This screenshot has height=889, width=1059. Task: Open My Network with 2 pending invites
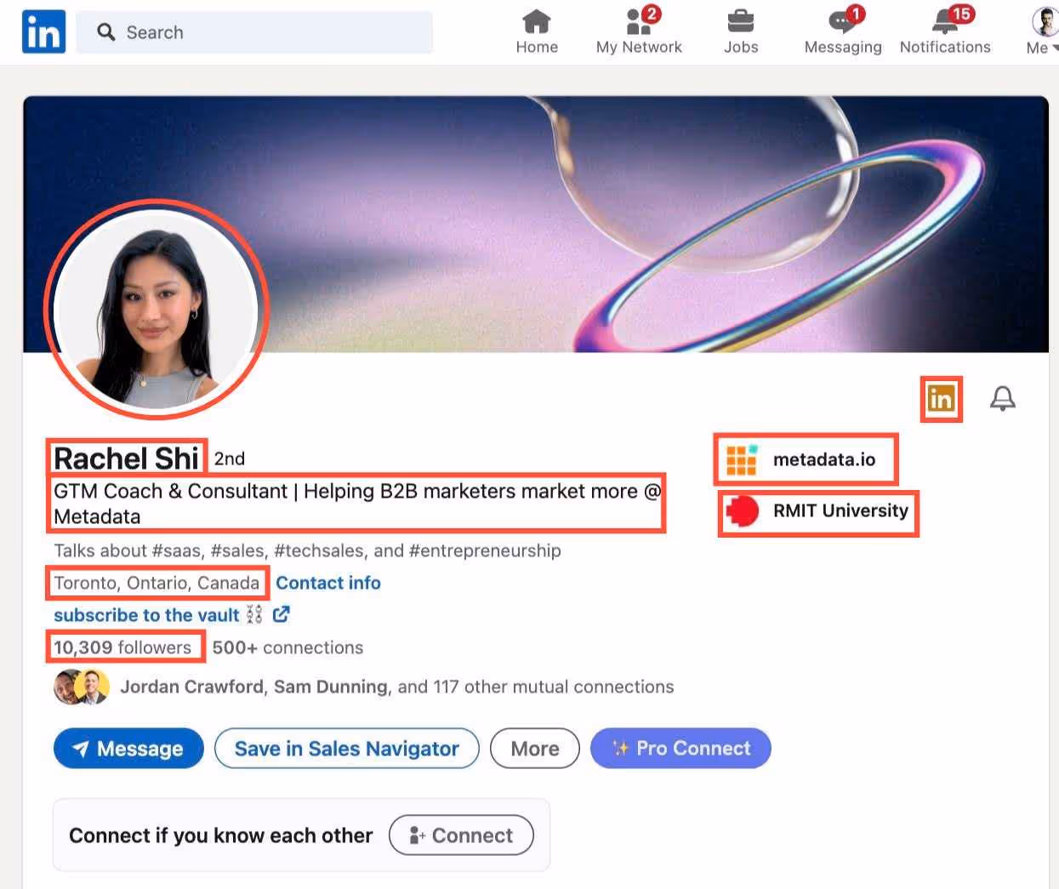pyautogui.click(x=638, y=30)
